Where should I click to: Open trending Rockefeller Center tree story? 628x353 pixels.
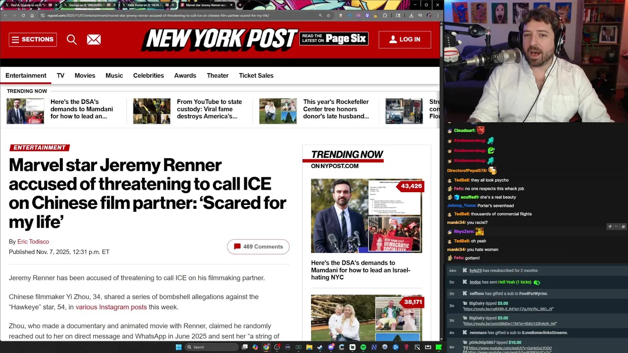pos(336,109)
